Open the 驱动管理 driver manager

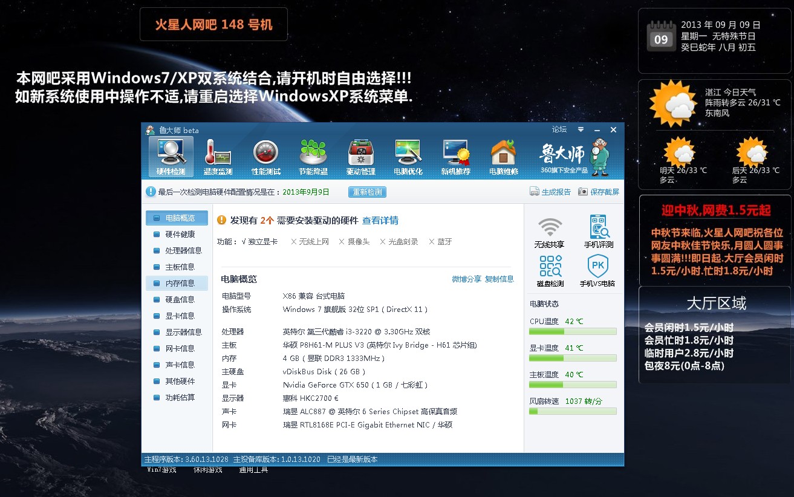(x=361, y=157)
